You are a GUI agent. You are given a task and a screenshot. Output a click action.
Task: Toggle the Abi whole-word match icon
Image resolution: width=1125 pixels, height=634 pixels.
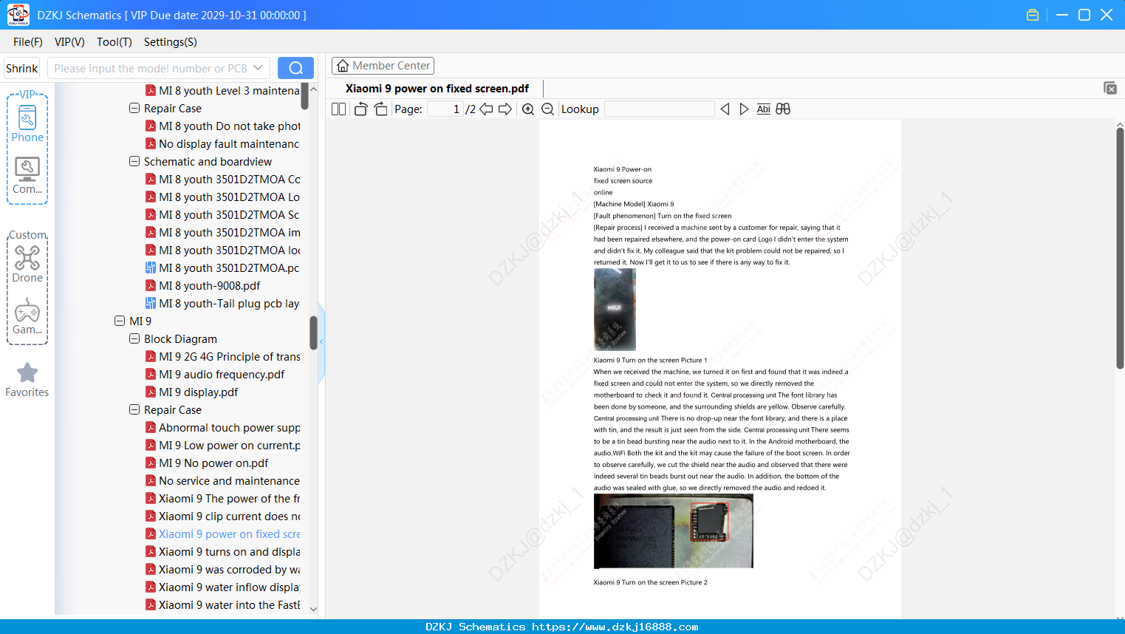(764, 109)
